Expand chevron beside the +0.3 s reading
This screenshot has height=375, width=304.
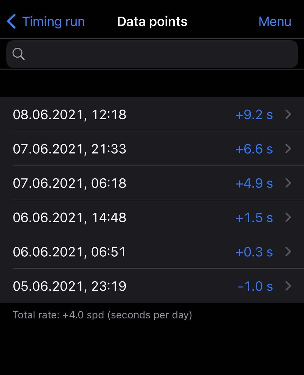pos(288,251)
